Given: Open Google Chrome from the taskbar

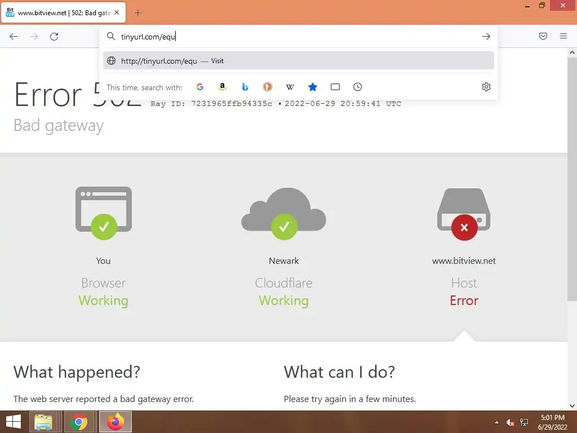Looking at the screenshot, I should (79, 422).
